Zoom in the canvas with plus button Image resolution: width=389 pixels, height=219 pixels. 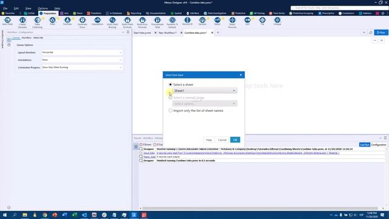[x=382, y=41]
